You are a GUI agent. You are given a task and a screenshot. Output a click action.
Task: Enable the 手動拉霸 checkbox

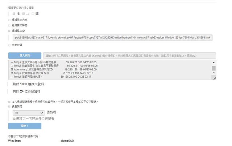click(9, 45)
